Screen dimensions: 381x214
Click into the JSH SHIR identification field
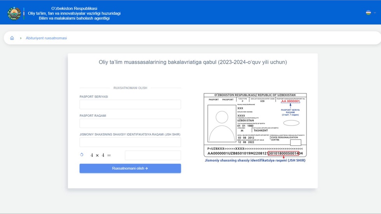(130, 142)
